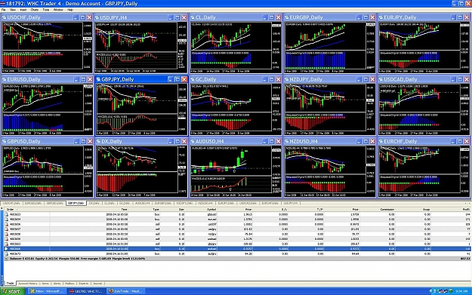Sort orders by the Time column header
The height and width of the screenshot is (295, 472).
click(89, 209)
